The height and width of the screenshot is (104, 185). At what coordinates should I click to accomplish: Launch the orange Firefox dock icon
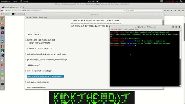click(2, 23)
